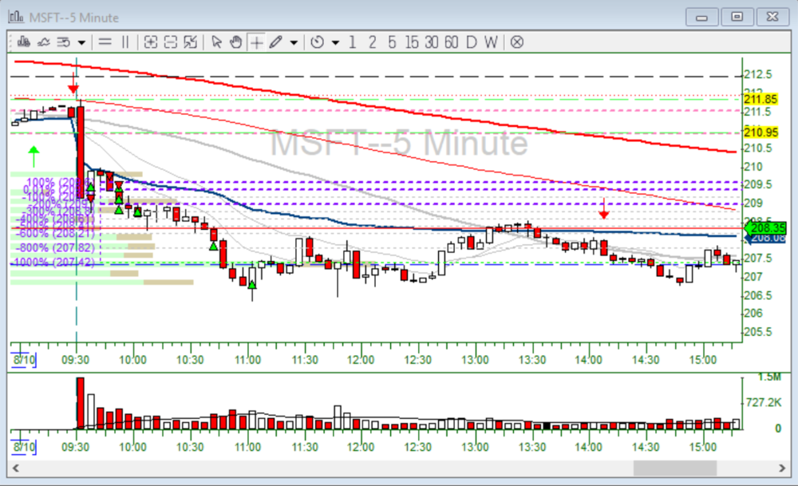Click the circle-slash session filter icon
Image resolution: width=798 pixels, height=486 pixels.
pyautogui.click(x=516, y=42)
